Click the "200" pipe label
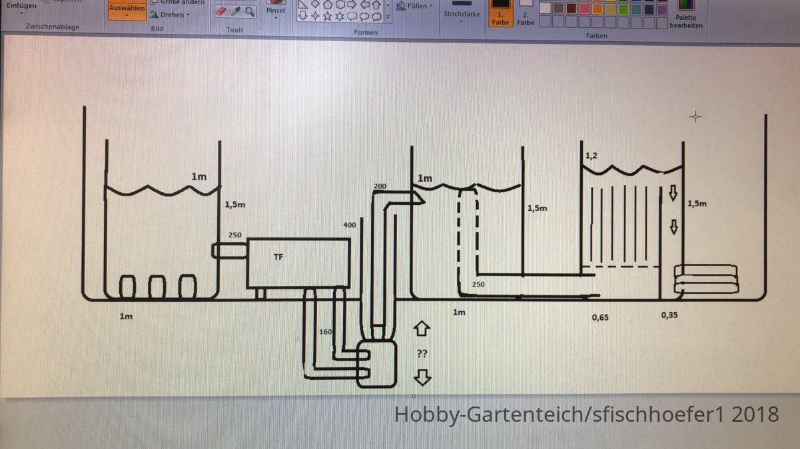Image resolution: width=800 pixels, height=449 pixels. (x=380, y=186)
